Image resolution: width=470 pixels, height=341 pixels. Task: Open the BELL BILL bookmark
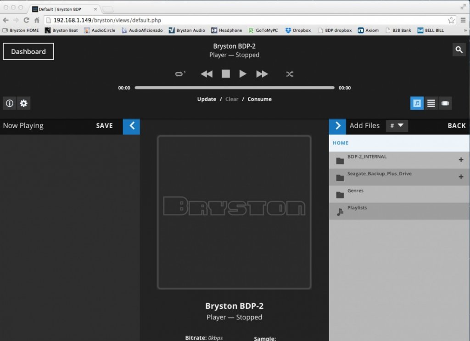tap(431, 30)
